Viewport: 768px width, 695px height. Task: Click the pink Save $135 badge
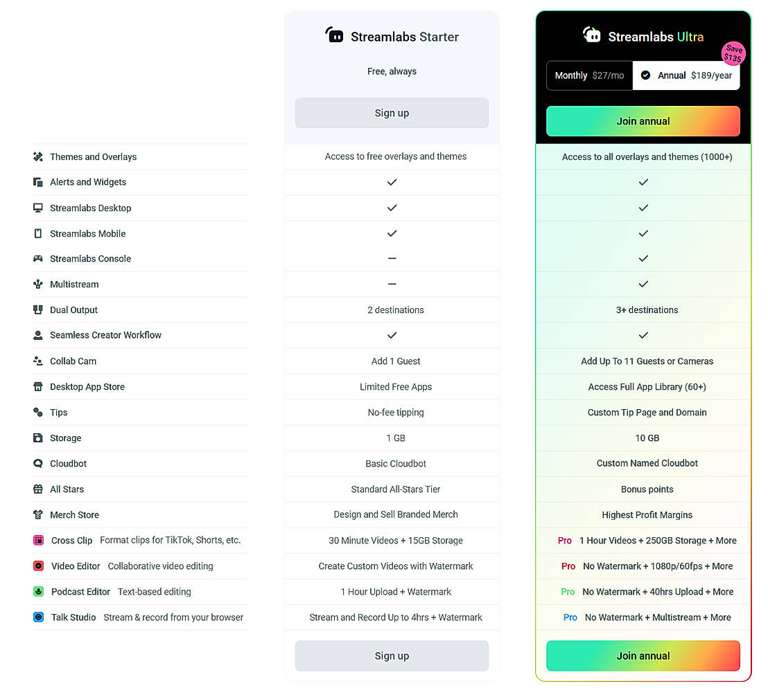pyautogui.click(x=733, y=54)
